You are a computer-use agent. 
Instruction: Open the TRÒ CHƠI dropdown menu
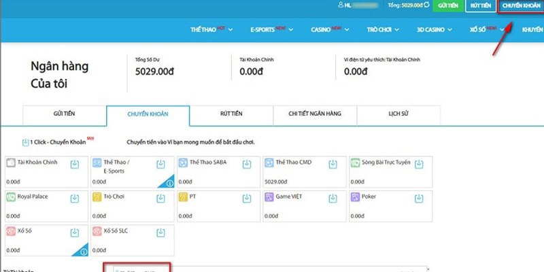coord(383,30)
